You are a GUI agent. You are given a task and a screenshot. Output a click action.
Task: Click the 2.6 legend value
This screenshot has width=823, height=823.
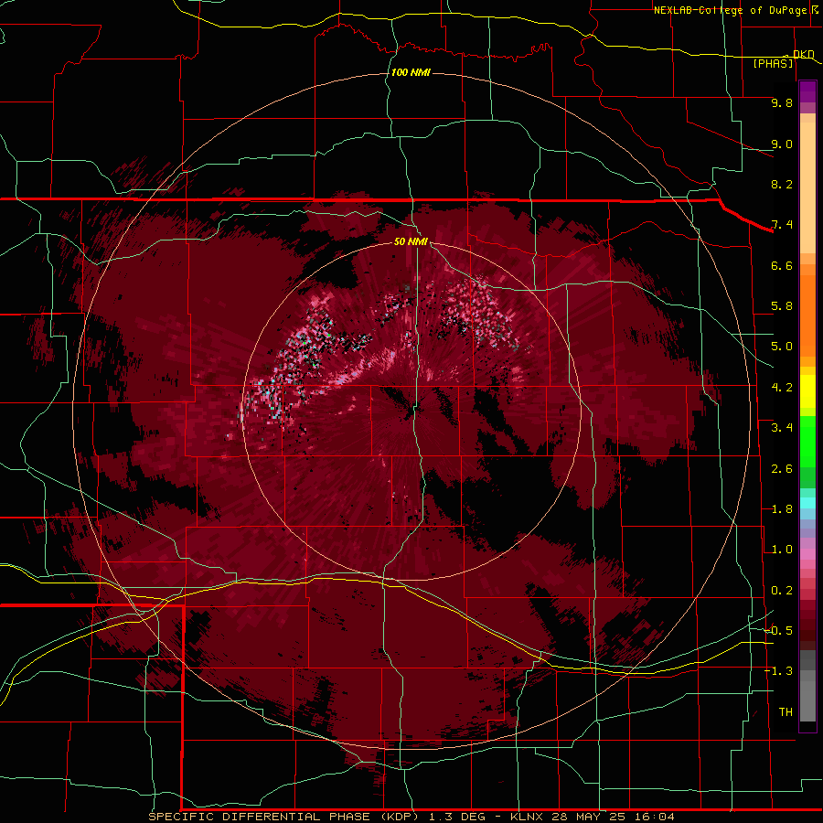click(782, 469)
